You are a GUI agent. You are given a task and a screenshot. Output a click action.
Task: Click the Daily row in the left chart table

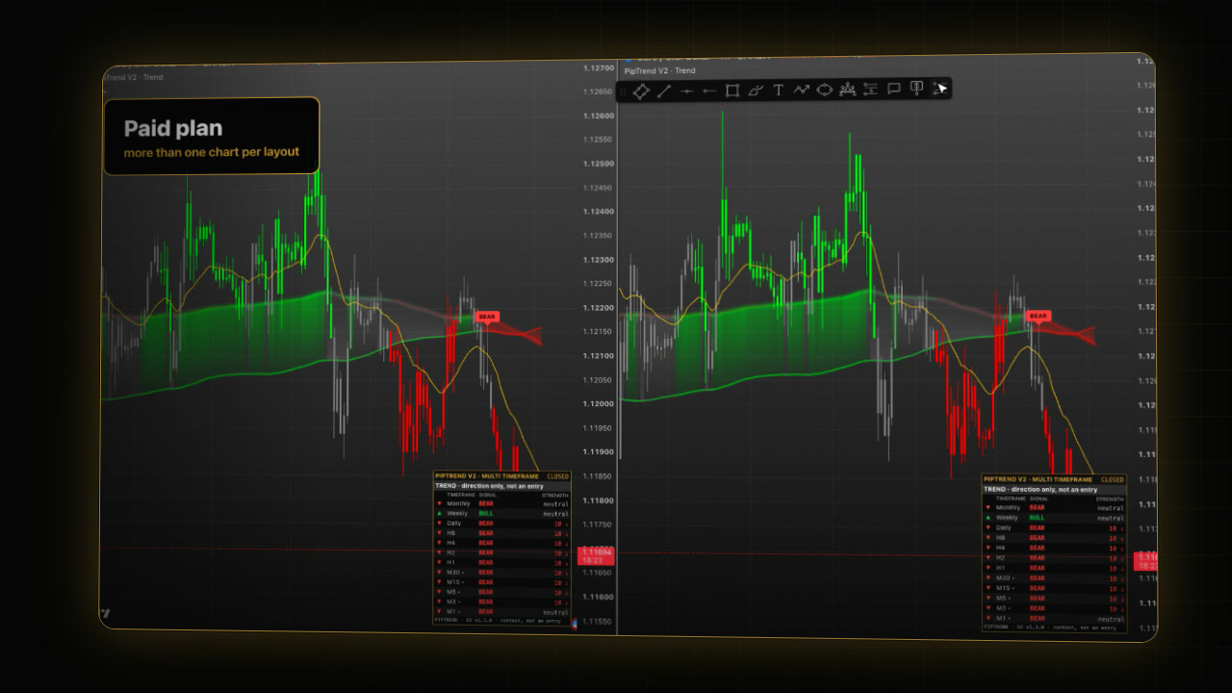pyautogui.click(x=502, y=524)
